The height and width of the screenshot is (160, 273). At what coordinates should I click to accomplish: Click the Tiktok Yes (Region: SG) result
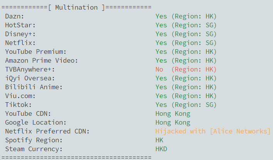(x=186, y=105)
